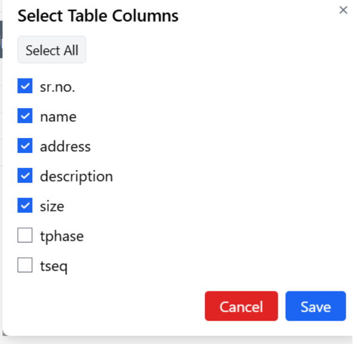The image size is (353, 344).
Task: Click the sr.no. label text
Action: pos(57,87)
